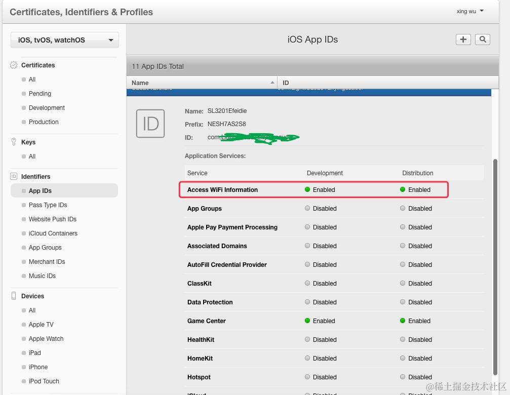The image size is (510, 395).
Task: Click the Devices section heading
Action: 32,296
